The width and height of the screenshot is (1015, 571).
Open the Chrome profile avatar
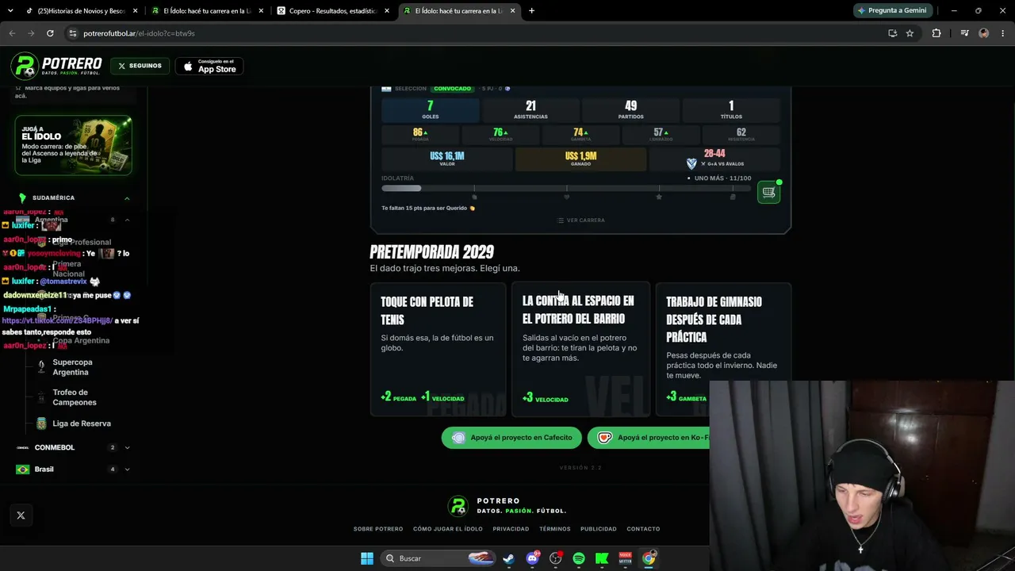pos(984,33)
